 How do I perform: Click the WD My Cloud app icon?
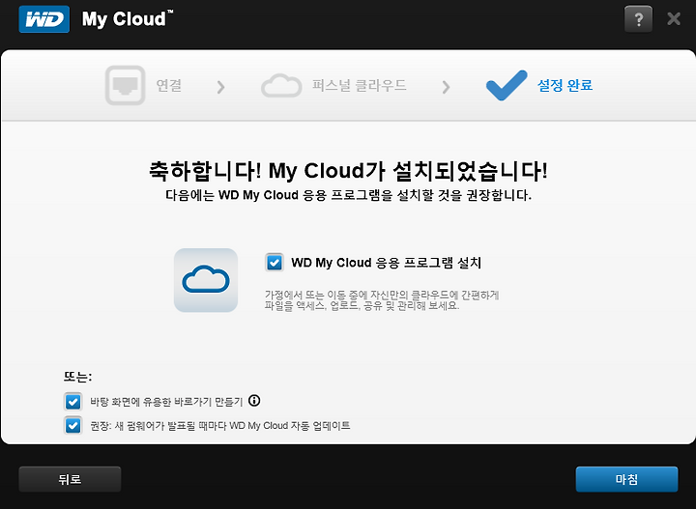pos(206,280)
